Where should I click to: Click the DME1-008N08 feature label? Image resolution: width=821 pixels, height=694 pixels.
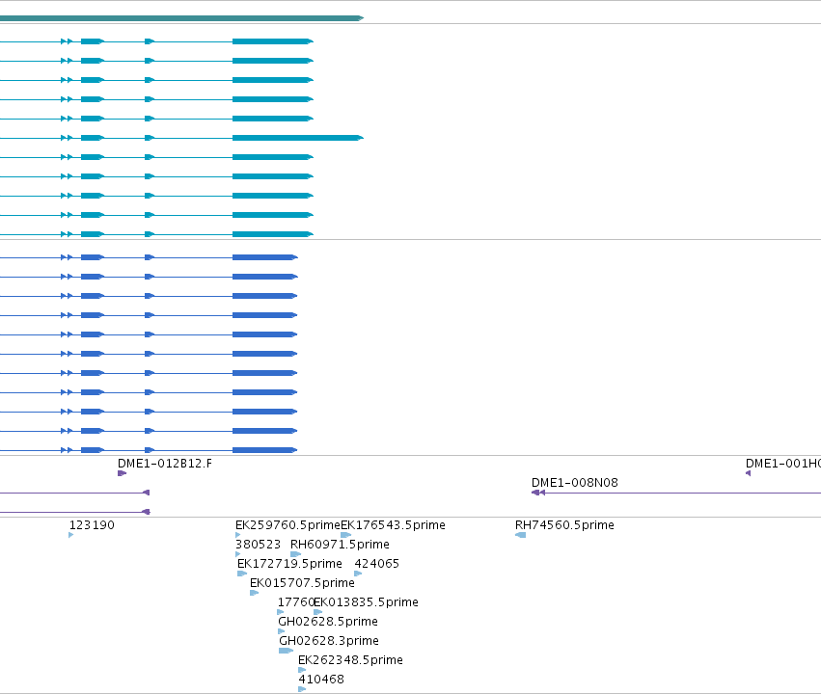click(574, 483)
